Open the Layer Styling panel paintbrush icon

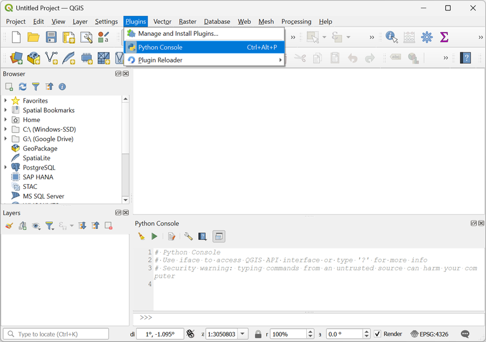(9, 226)
